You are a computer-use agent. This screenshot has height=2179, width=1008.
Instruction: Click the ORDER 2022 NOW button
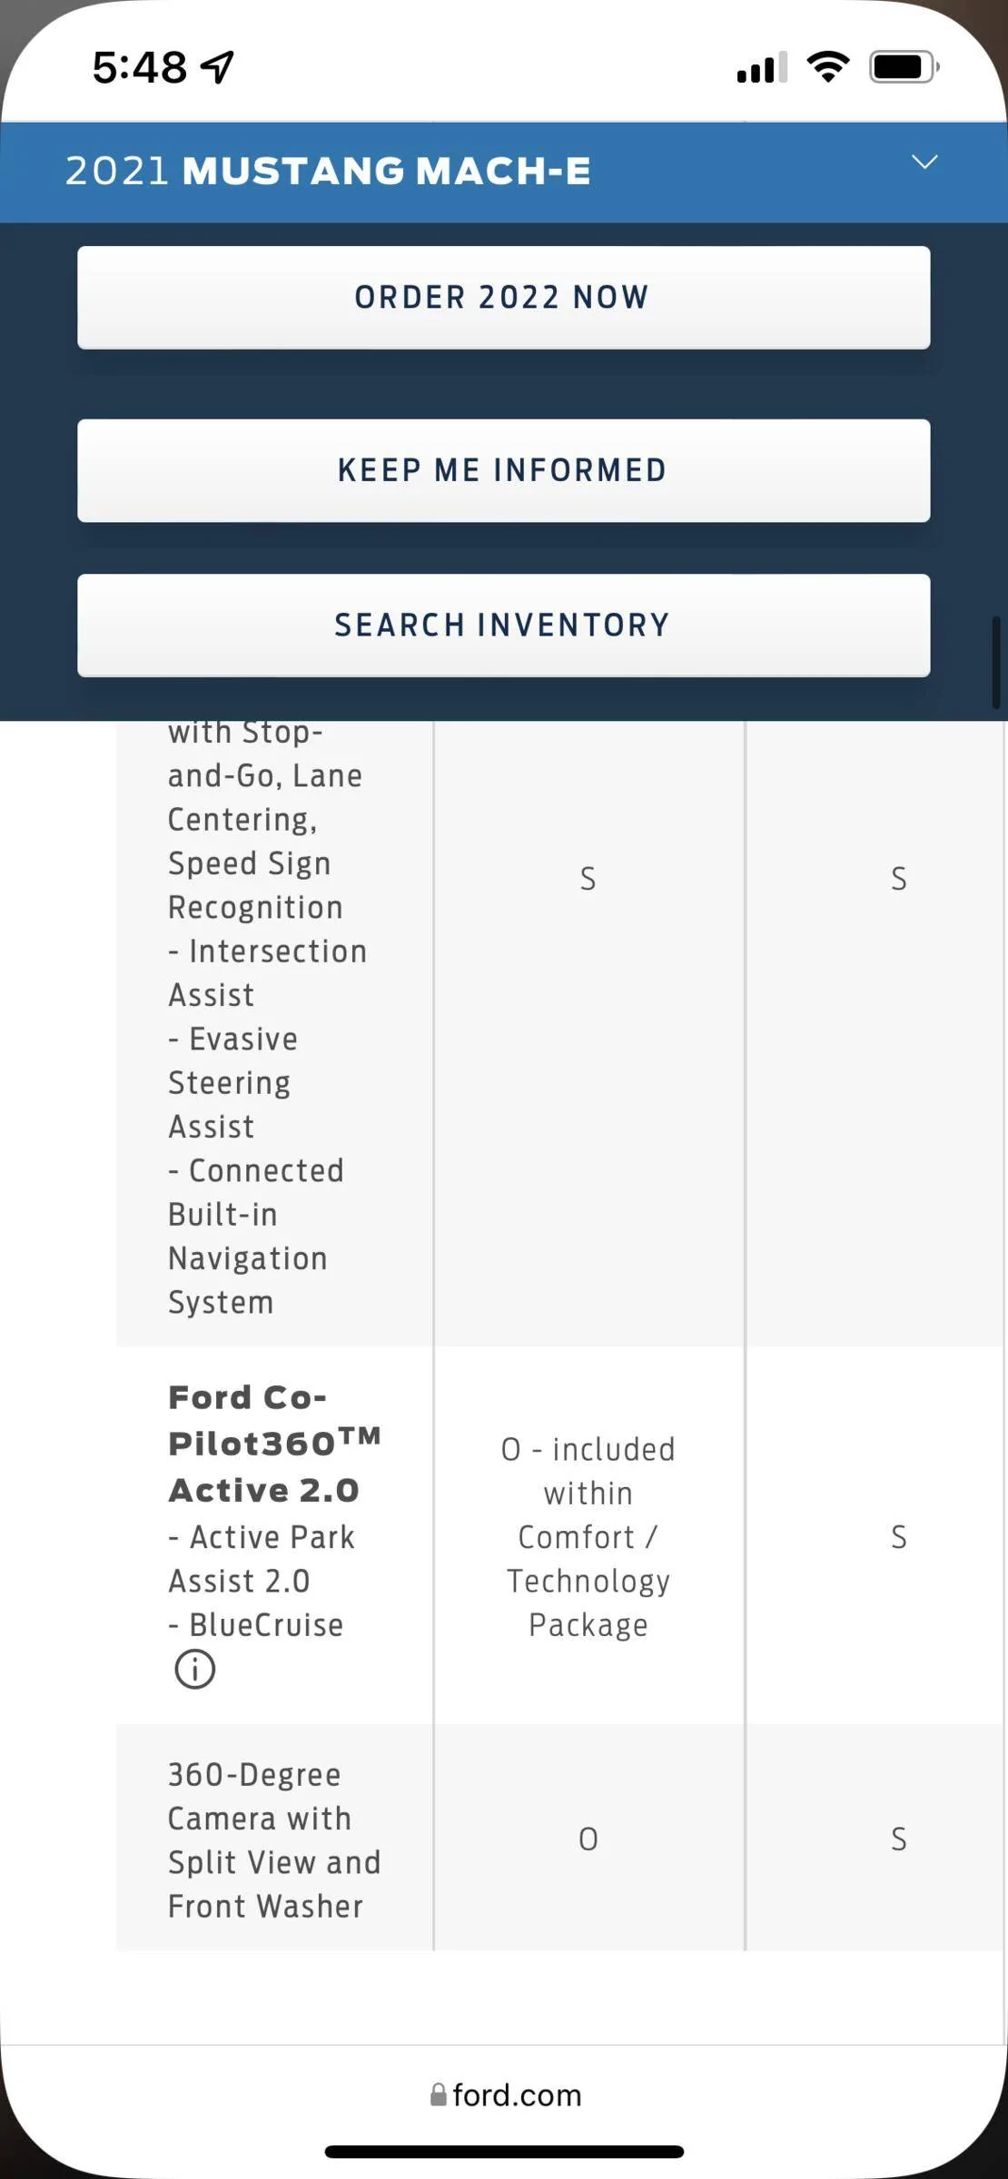tap(504, 298)
